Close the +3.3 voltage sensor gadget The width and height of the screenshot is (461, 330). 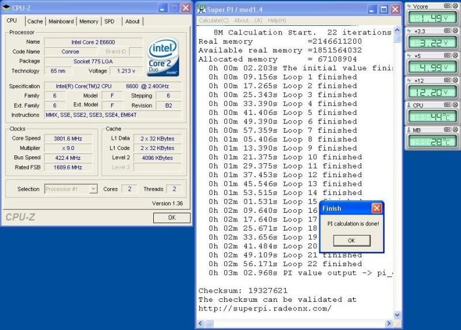(x=455, y=30)
